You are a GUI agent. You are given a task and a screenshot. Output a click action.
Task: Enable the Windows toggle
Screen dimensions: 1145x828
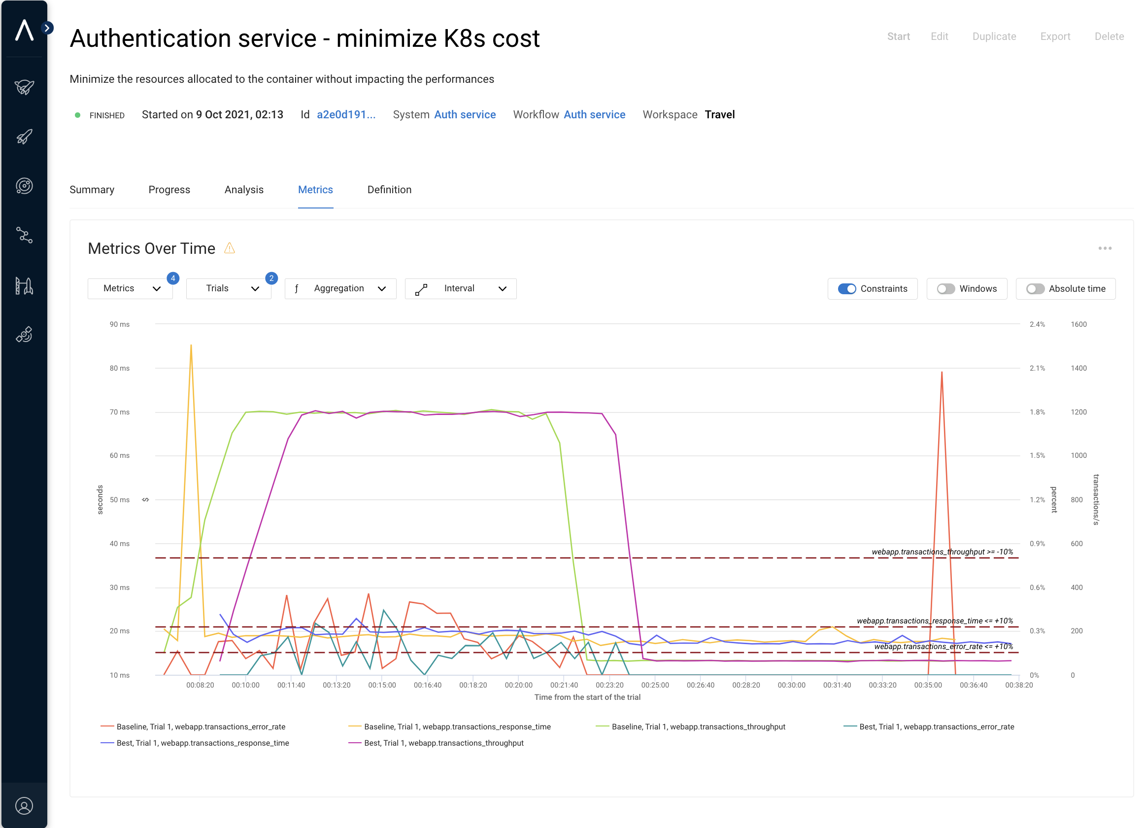point(945,289)
